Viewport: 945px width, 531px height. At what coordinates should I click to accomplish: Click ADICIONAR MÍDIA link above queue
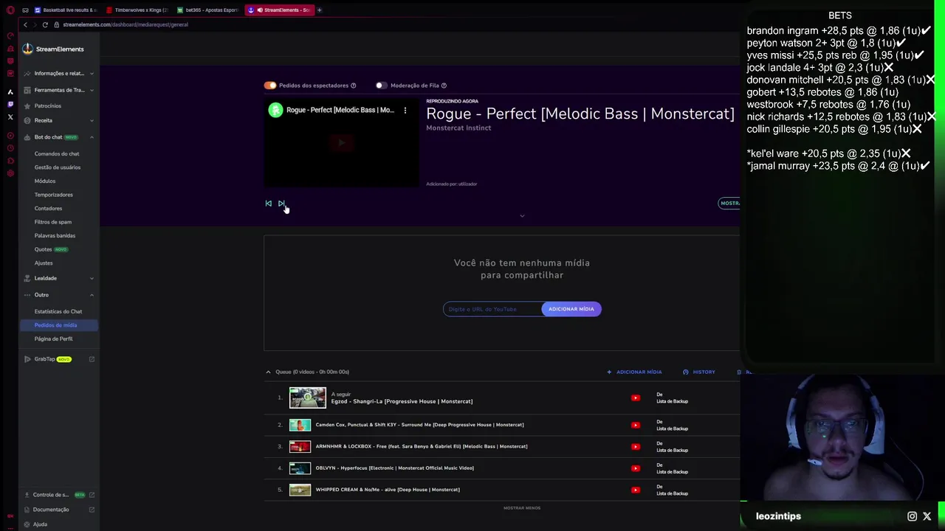pyautogui.click(x=634, y=372)
